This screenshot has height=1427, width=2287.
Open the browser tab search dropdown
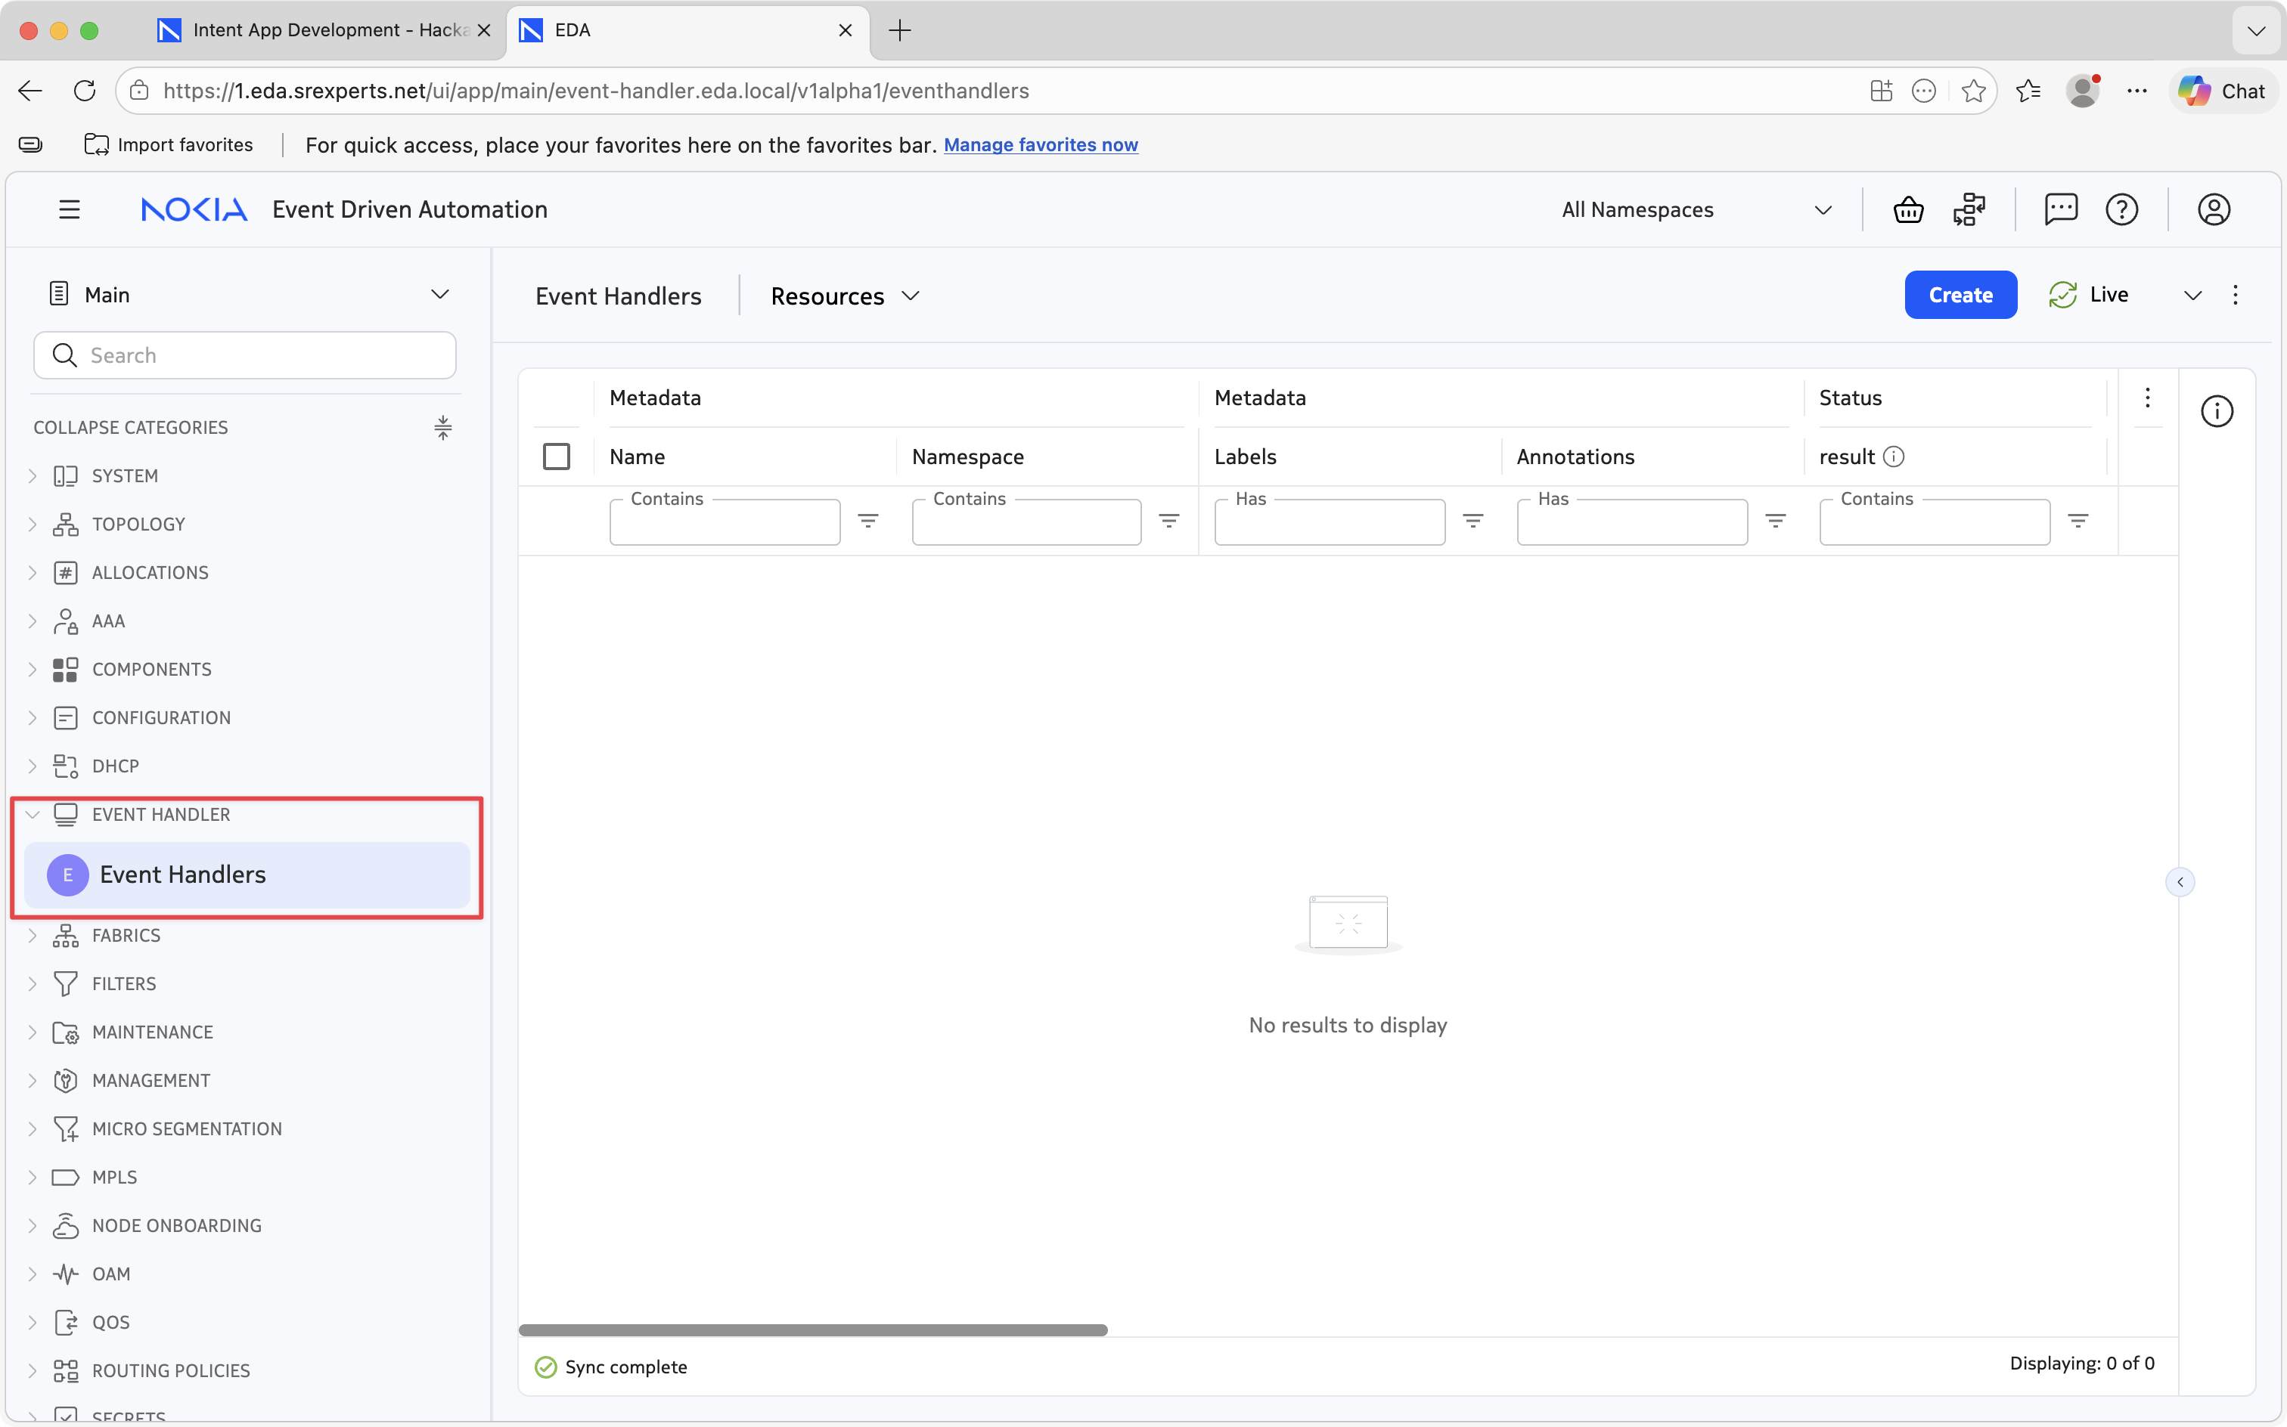click(x=2256, y=30)
